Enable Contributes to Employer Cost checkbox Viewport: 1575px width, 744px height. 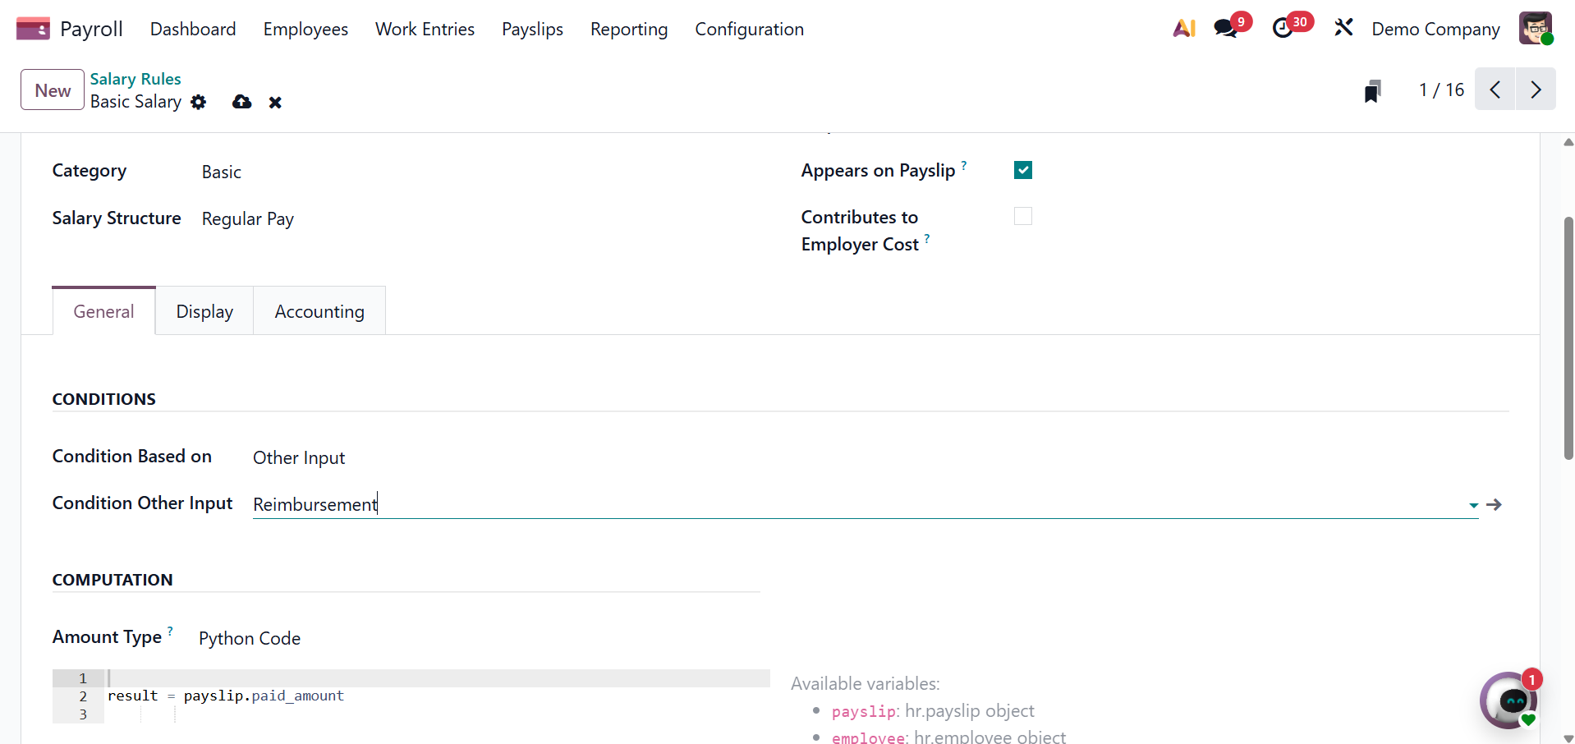click(x=1022, y=216)
